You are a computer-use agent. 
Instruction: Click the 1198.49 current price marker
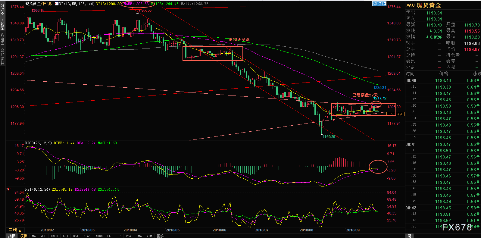click(x=395, y=114)
